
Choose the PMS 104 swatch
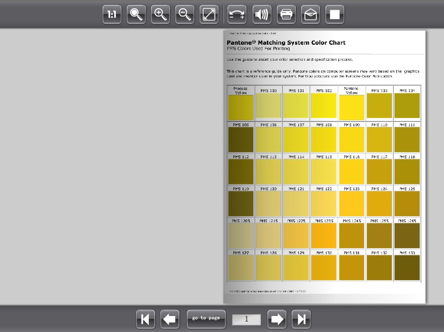(x=407, y=105)
